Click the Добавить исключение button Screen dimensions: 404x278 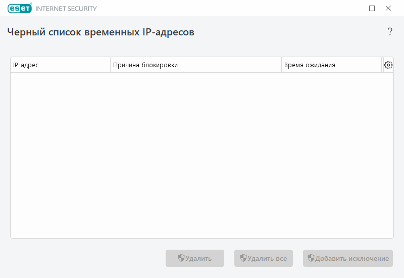pos(348,258)
